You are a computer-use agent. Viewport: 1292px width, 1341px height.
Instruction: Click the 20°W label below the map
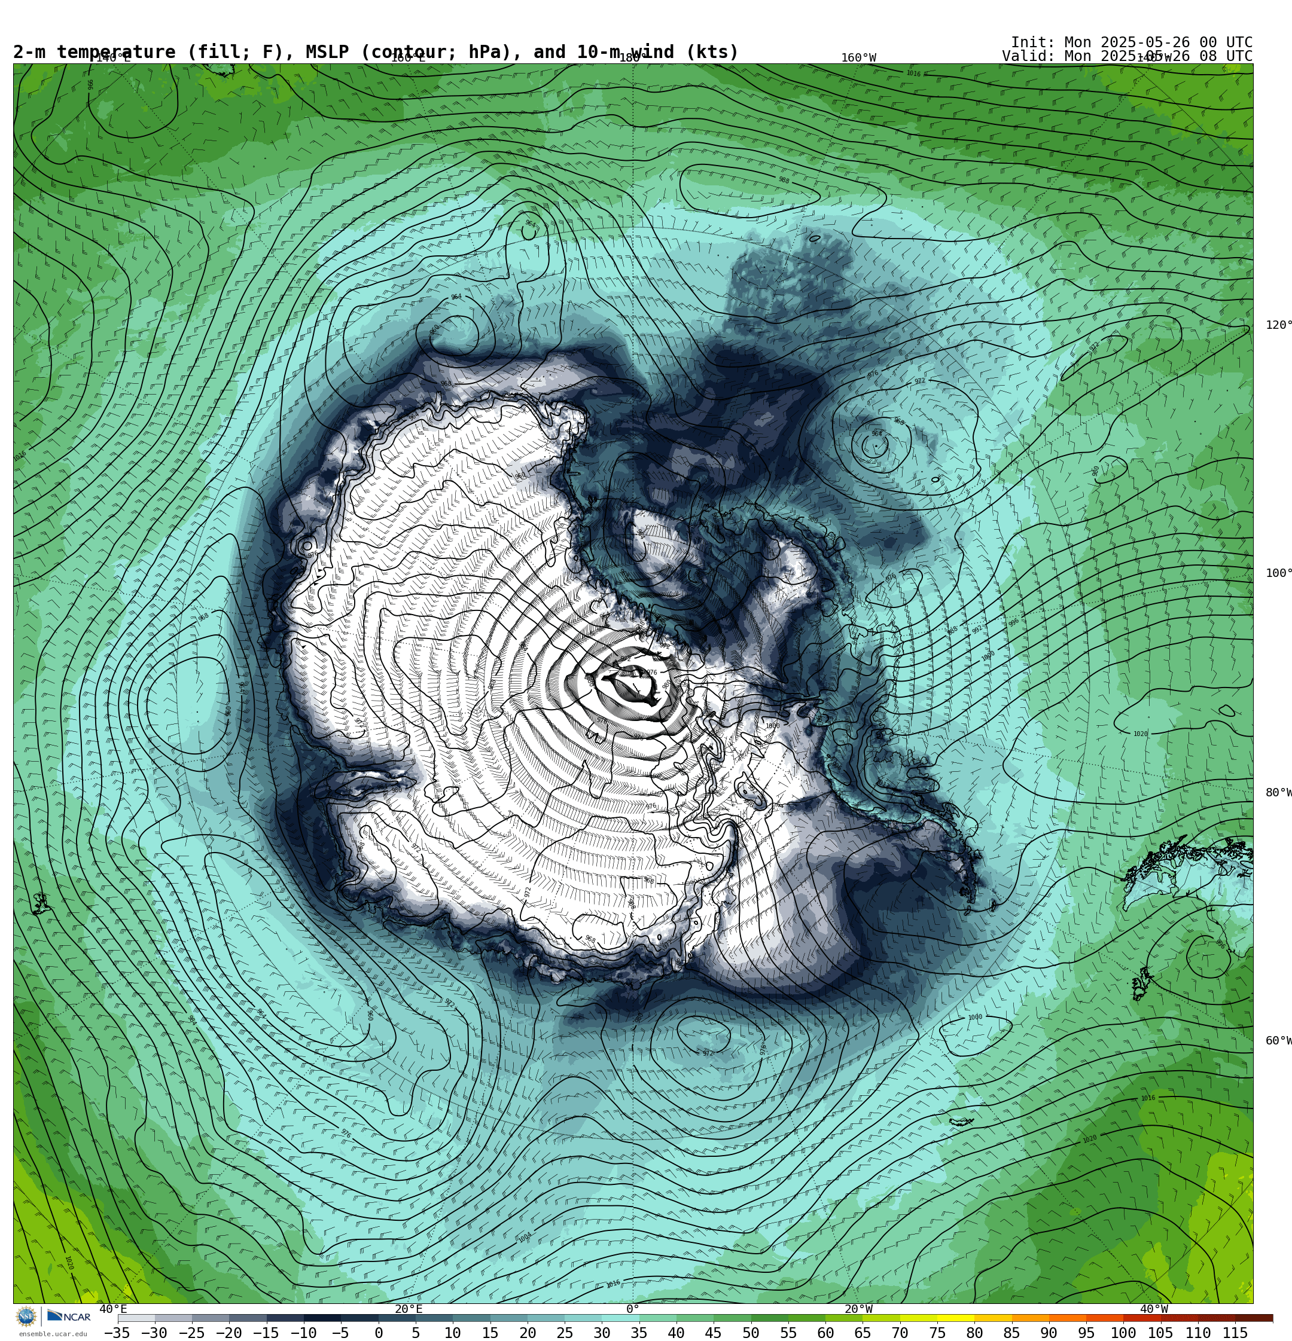(x=858, y=1309)
